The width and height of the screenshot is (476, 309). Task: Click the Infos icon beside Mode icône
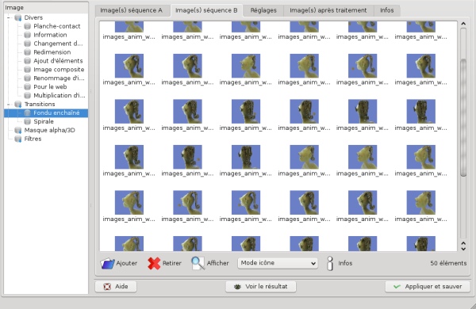click(330, 263)
